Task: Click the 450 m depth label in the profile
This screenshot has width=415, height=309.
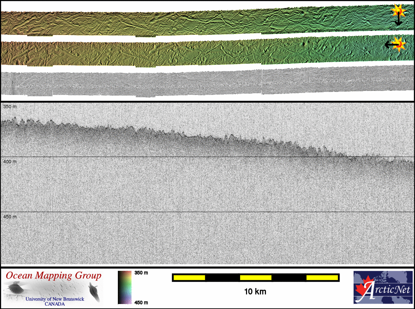Action: click(10, 217)
